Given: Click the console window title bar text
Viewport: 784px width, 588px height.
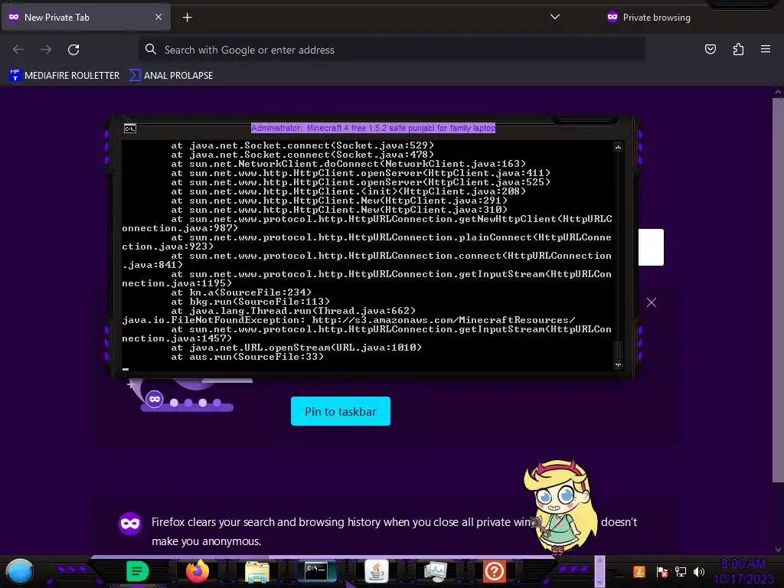Looking at the screenshot, I should pyautogui.click(x=373, y=128).
